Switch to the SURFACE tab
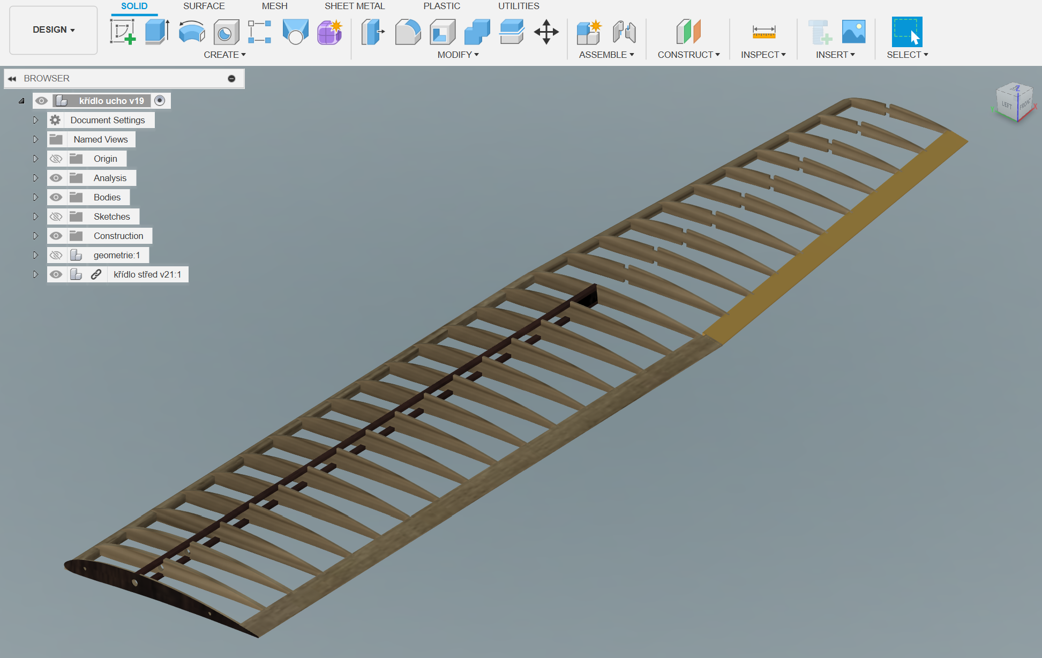1042x658 pixels. (x=204, y=6)
